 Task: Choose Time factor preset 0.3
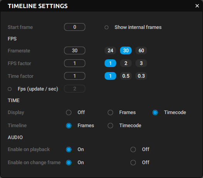point(141,76)
